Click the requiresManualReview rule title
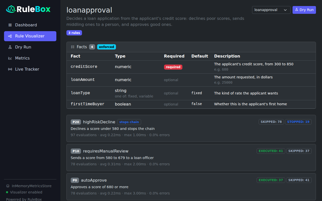The image size is (322, 201). [106, 151]
